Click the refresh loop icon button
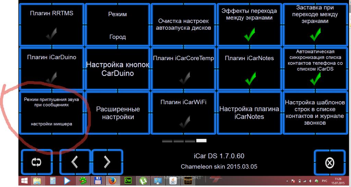 click(x=36, y=163)
